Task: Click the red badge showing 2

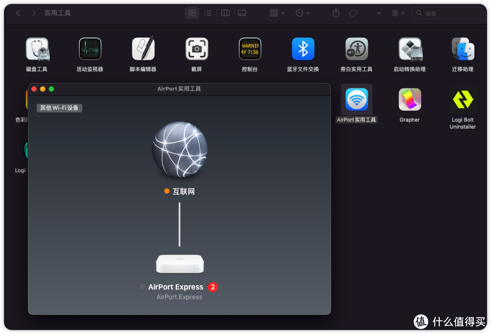Action: [213, 287]
